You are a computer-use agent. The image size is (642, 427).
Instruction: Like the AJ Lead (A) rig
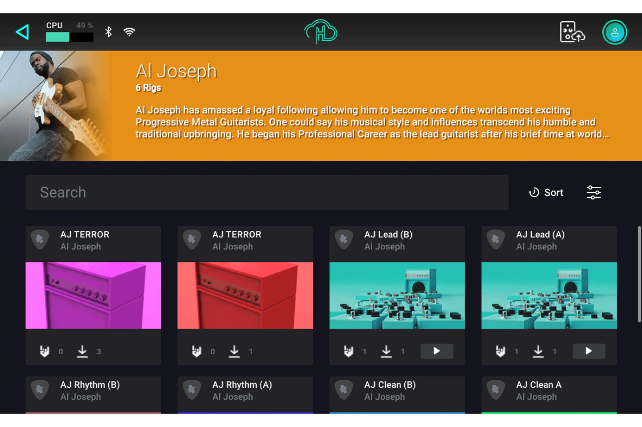point(501,351)
